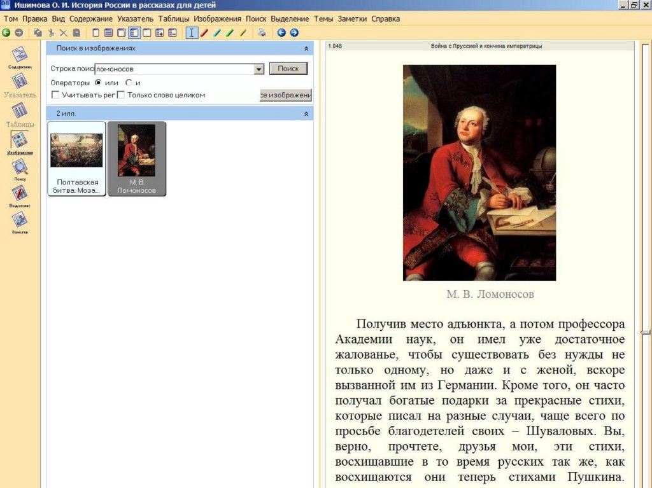Open the Заметки sidebar panel
Viewport: 652px width, 488px height.
coord(20,223)
